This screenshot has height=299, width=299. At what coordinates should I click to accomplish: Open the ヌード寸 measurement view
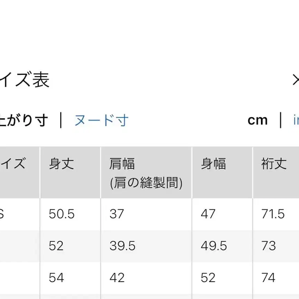click(x=101, y=120)
